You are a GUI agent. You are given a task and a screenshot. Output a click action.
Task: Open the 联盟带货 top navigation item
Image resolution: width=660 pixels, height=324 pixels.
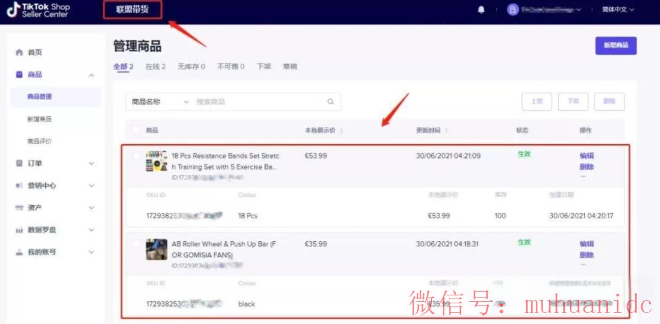point(132,10)
